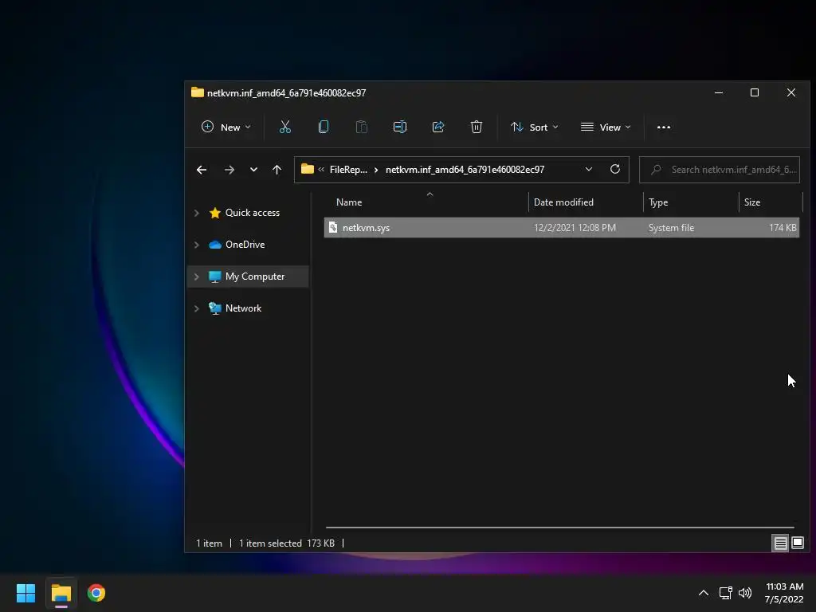Select Network in navigation pane
The height and width of the screenshot is (612, 816).
click(x=243, y=308)
